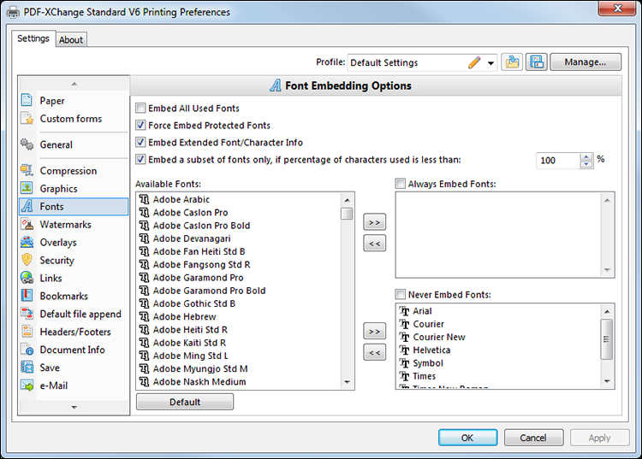Click the Arial font type icon

(405, 311)
